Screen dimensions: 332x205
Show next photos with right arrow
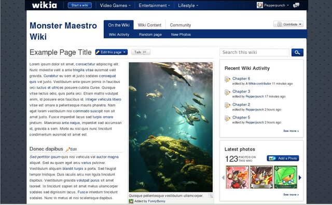(300, 177)
